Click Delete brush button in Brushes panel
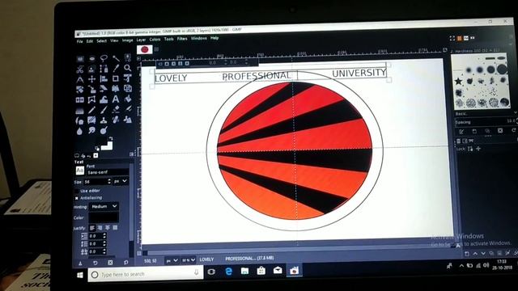Image resolution: width=518 pixels, height=291 pixels. (x=500, y=131)
